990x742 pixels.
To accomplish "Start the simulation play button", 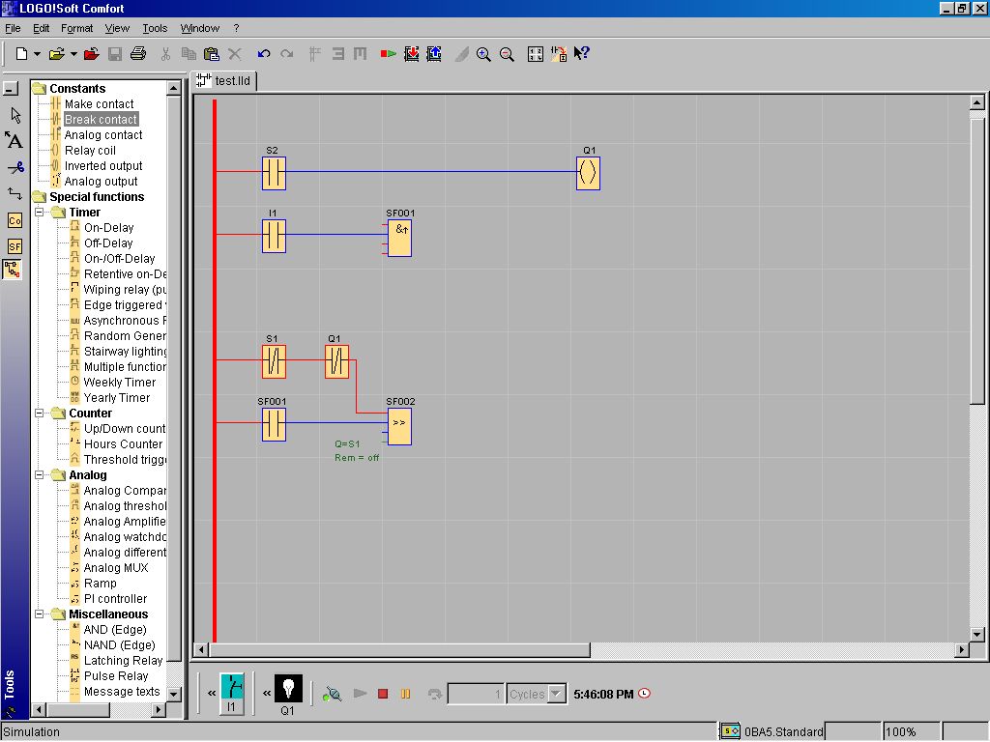I will click(x=360, y=694).
